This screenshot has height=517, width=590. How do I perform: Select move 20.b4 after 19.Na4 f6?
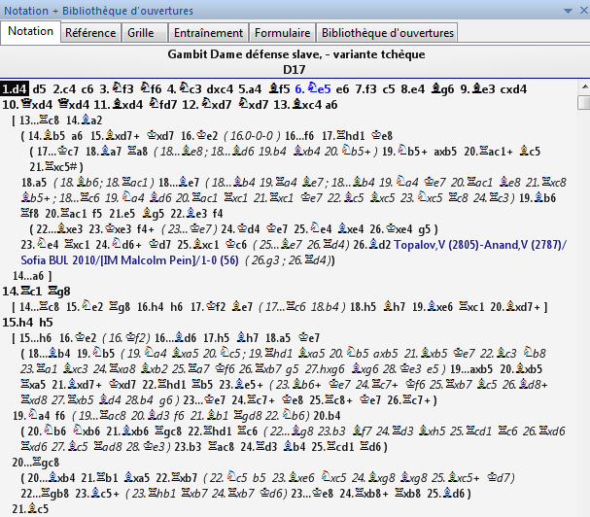point(327,416)
